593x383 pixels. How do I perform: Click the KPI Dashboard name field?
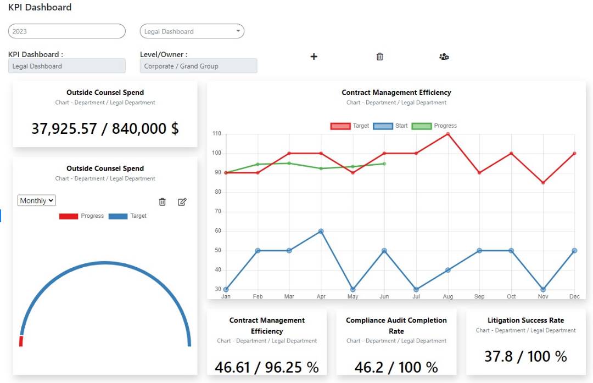tap(66, 66)
